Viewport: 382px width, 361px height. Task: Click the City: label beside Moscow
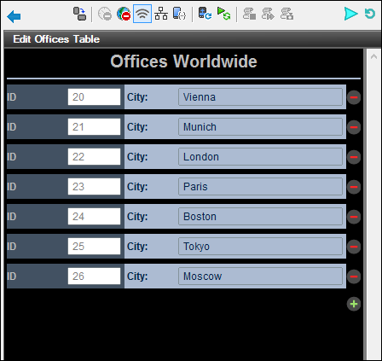137,277
